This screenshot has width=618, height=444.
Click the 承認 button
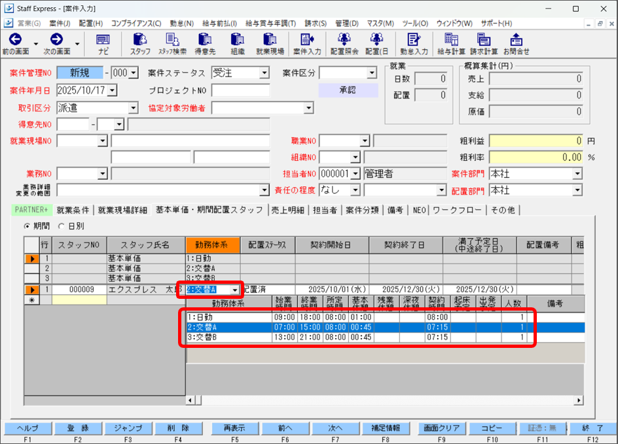pyautogui.click(x=348, y=90)
